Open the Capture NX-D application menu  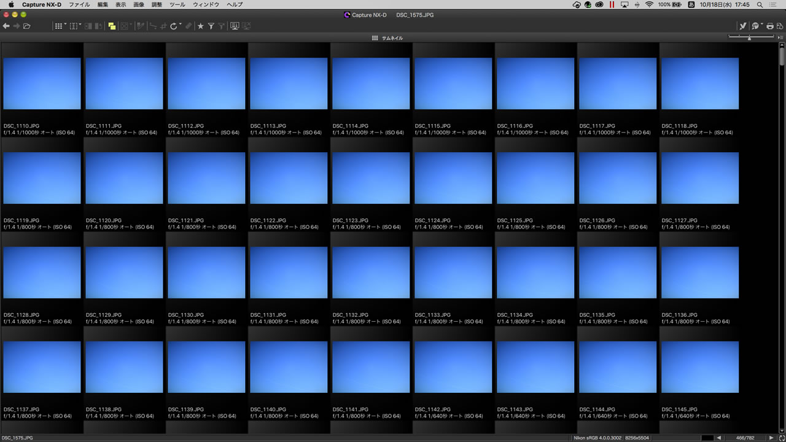pyautogui.click(x=42, y=4)
